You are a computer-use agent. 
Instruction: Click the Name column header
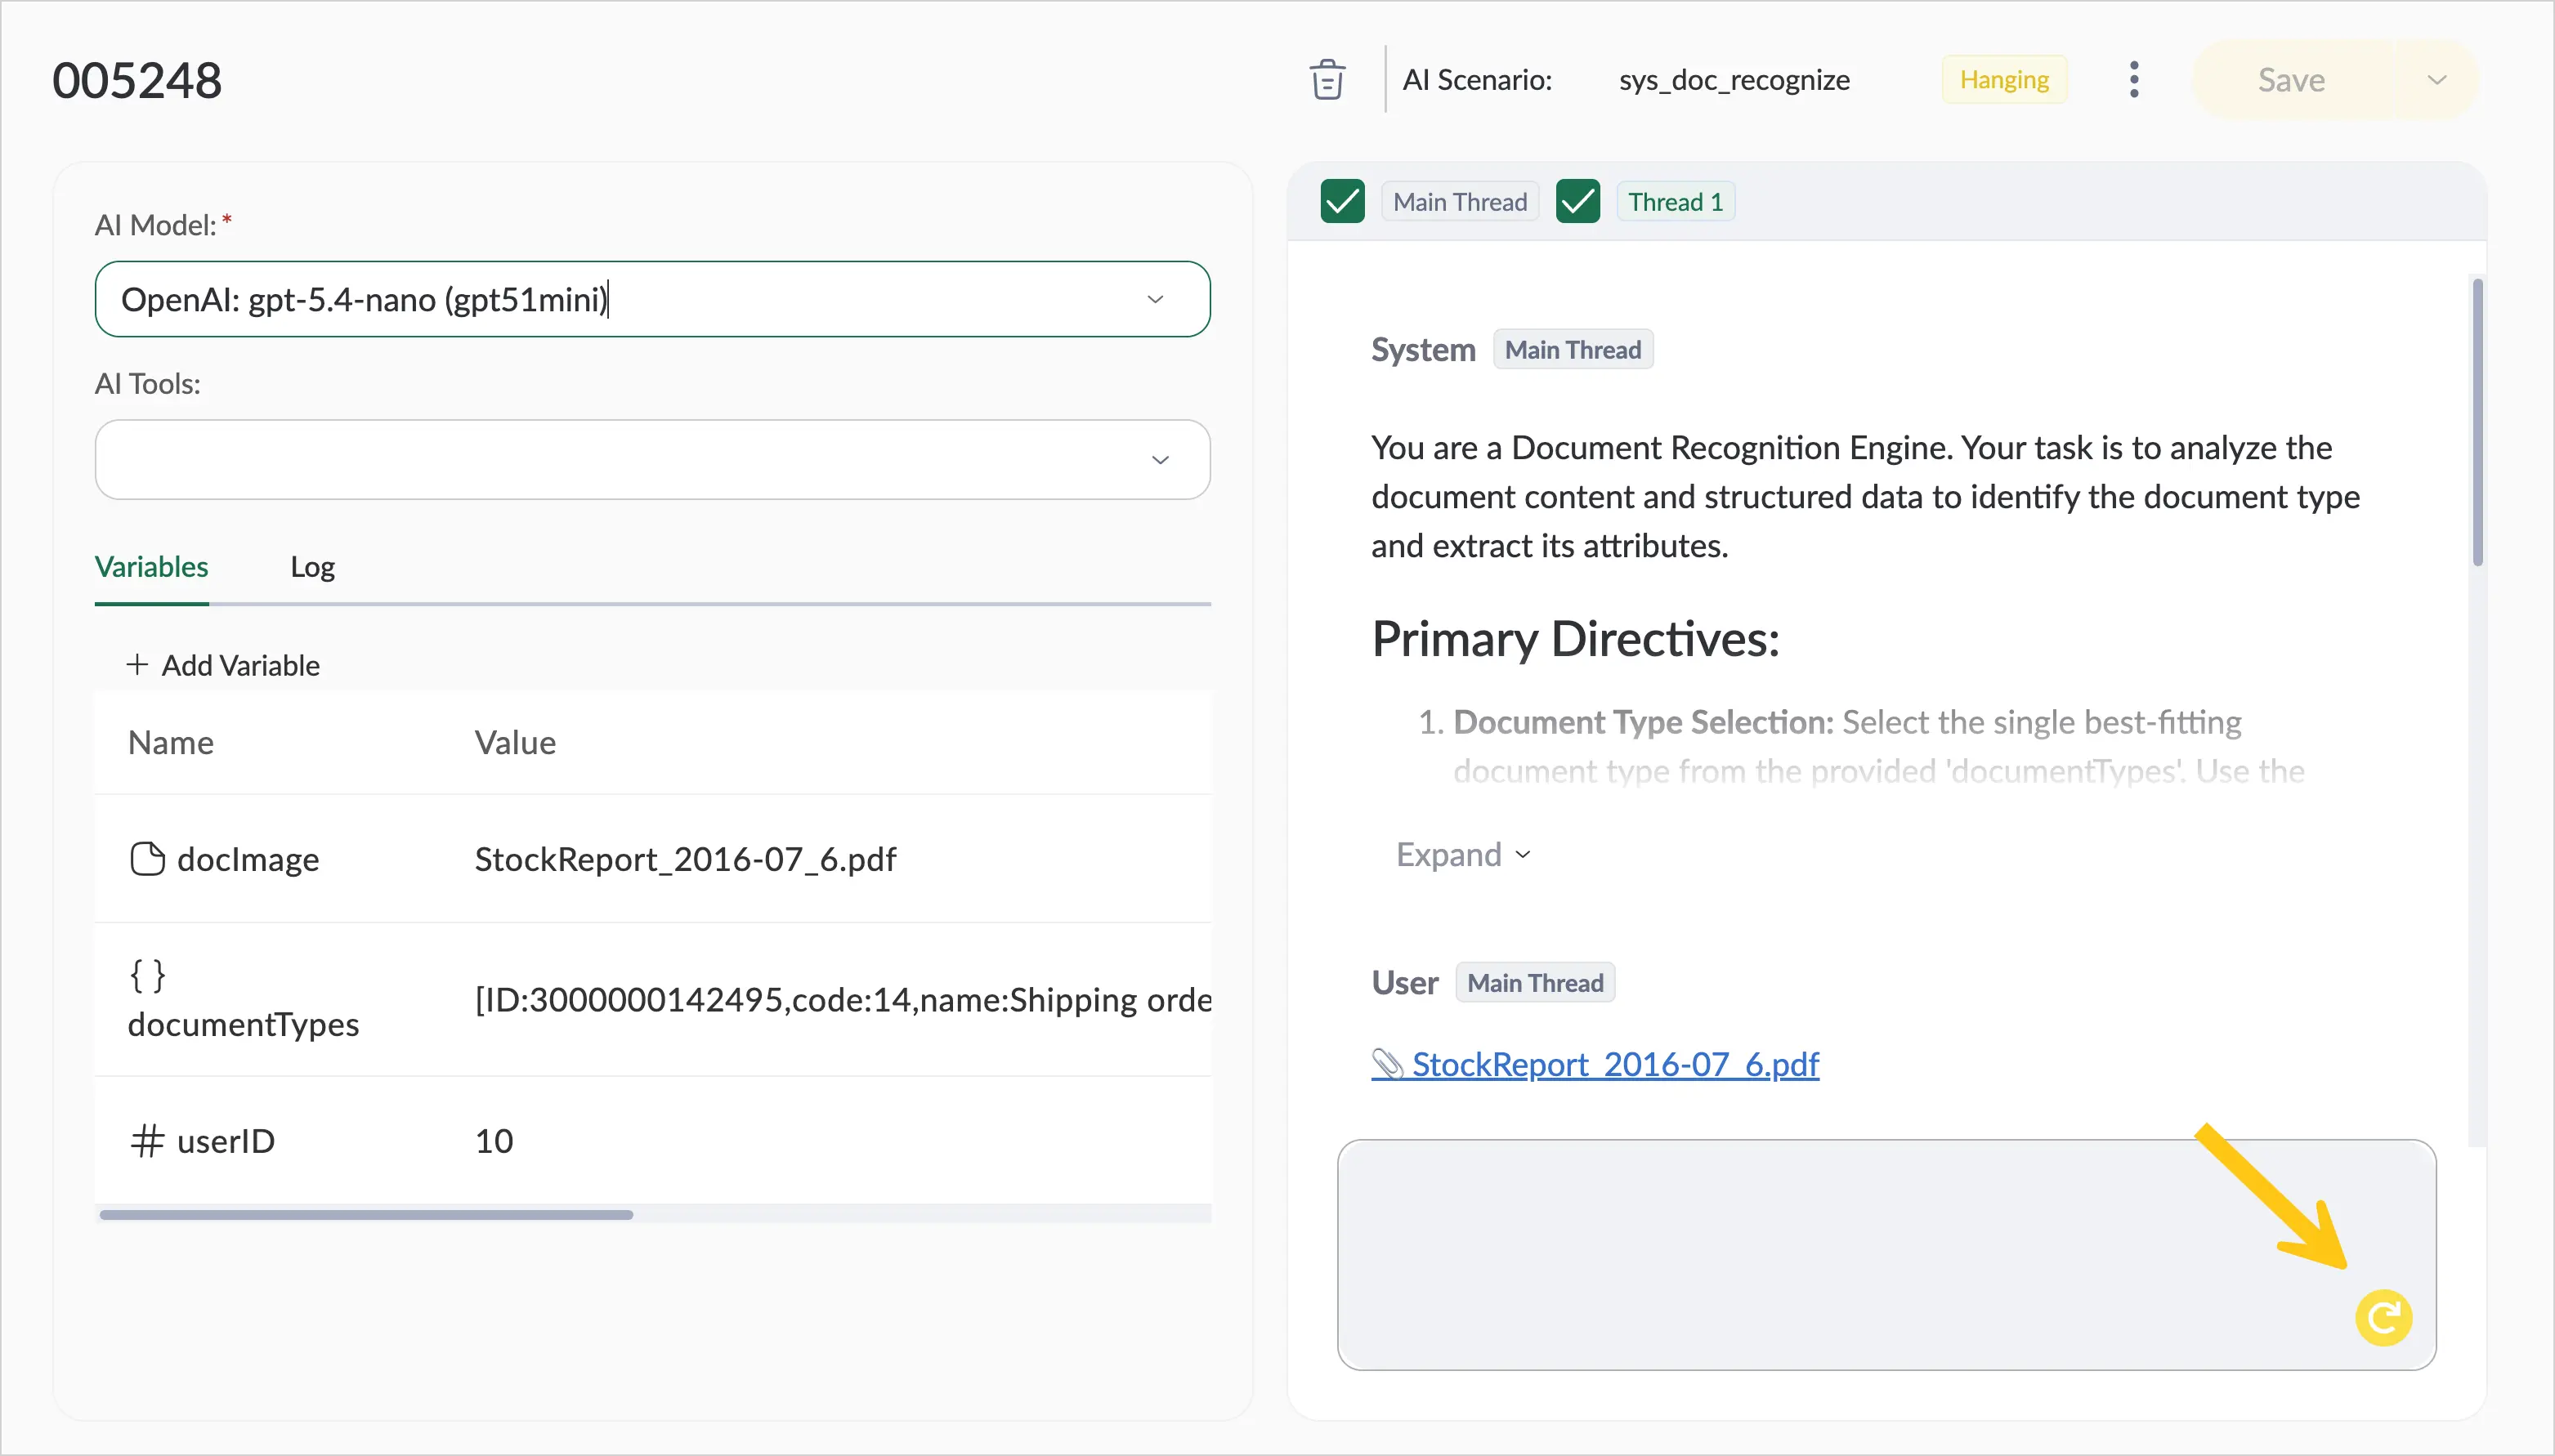[x=171, y=742]
